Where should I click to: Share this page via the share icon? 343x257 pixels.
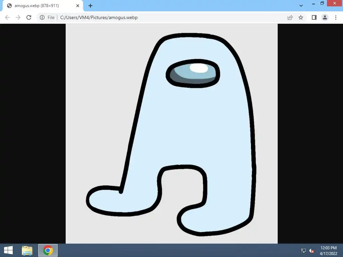click(x=290, y=17)
